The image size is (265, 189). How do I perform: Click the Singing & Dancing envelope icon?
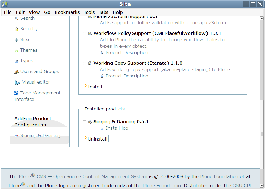point(17,136)
